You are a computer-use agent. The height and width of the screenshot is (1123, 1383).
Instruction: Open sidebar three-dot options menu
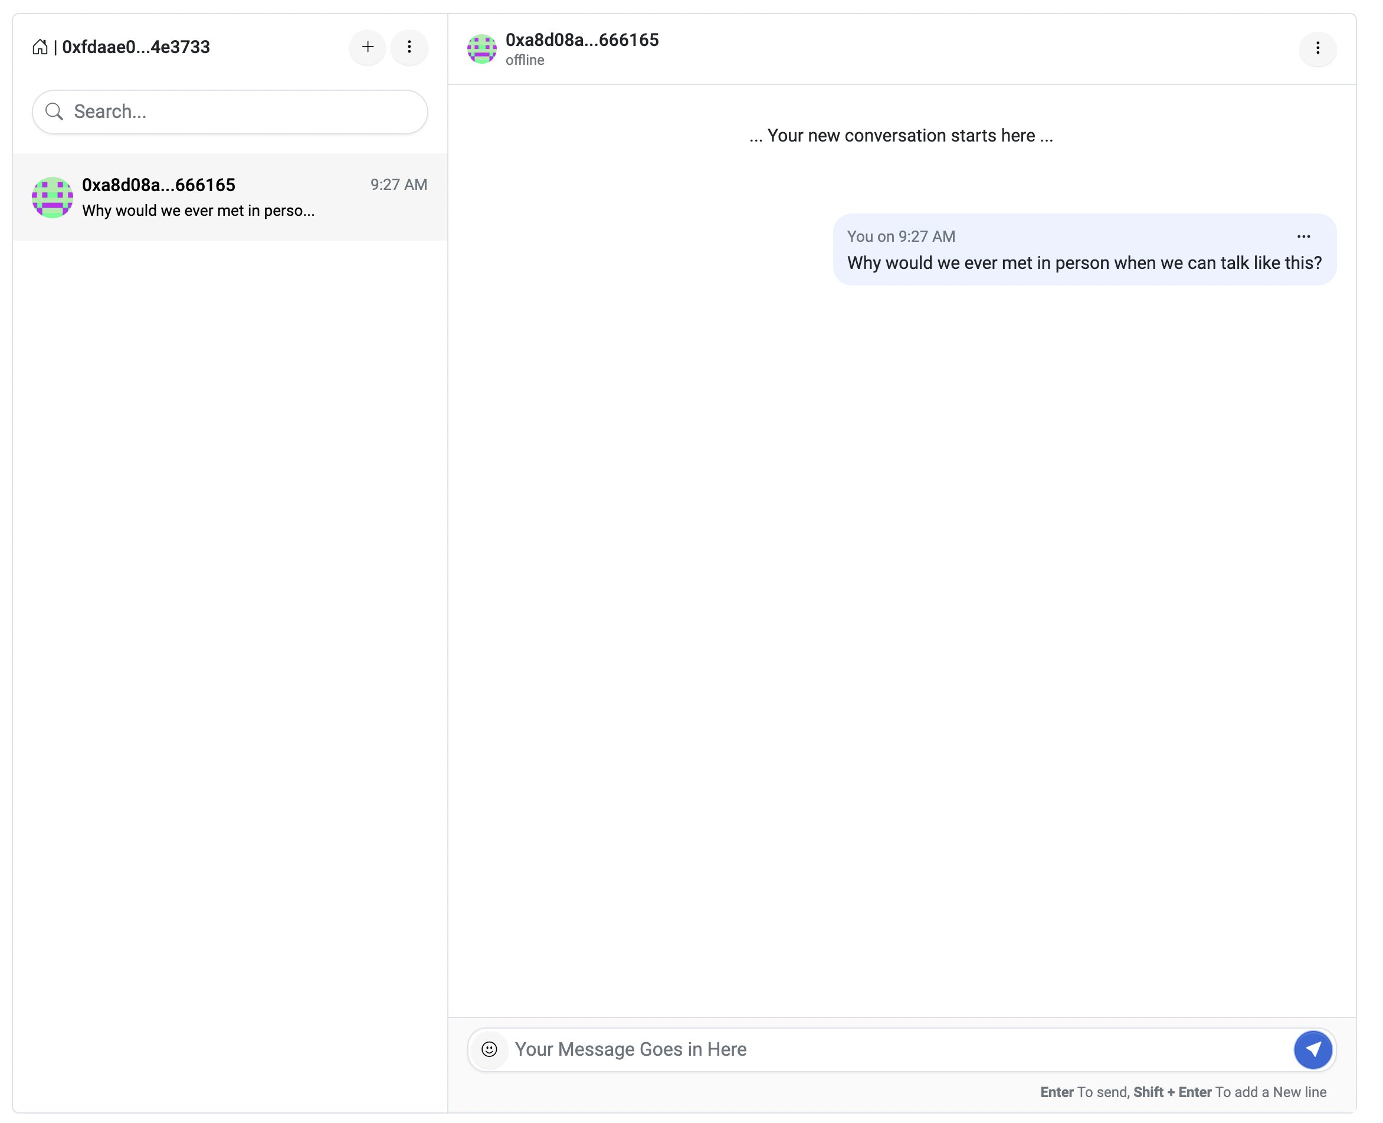[409, 47]
